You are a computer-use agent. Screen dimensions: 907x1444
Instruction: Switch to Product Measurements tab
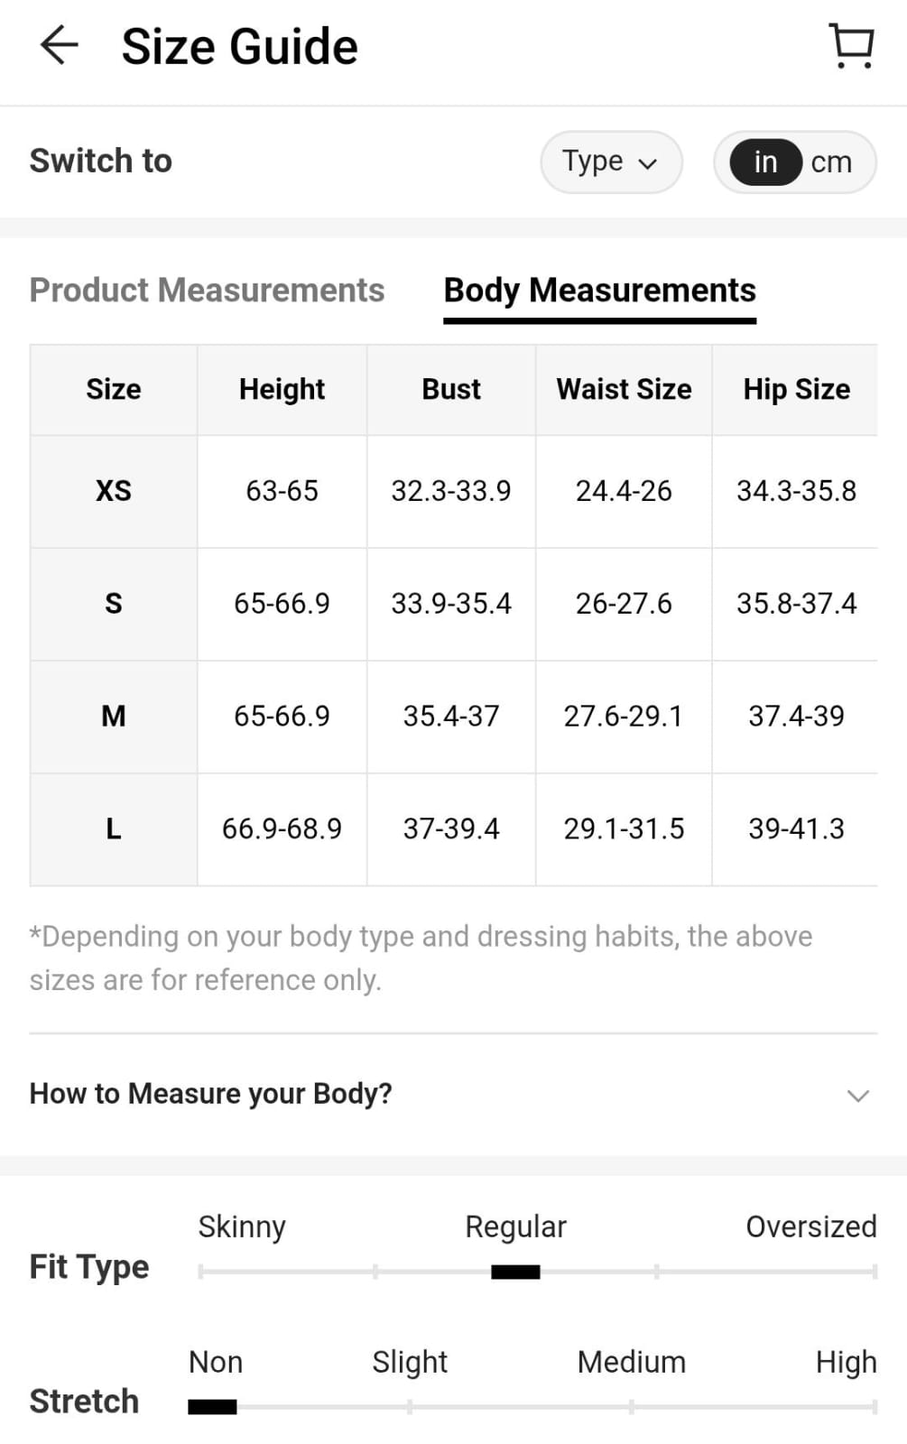pos(207,291)
